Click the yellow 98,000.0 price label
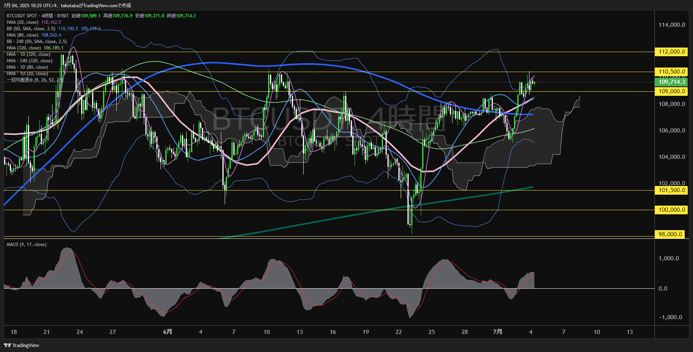The height and width of the screenshot is (352, 693). [x=670, y=234]
